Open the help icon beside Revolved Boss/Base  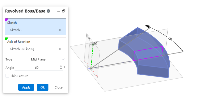pyautogui.click(x=48, y=11)
